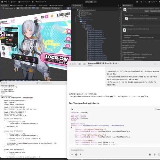Click the Open button in Inspector
This screenshot has width=160, height=160.
(147, 11)
